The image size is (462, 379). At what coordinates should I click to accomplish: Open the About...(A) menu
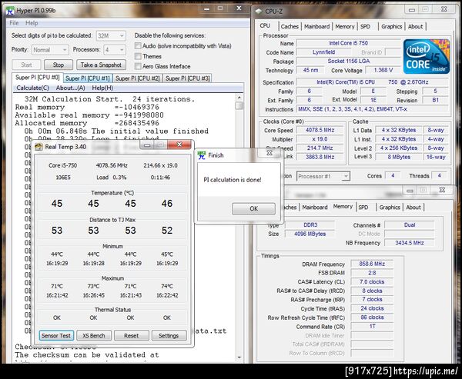[70, 88]
